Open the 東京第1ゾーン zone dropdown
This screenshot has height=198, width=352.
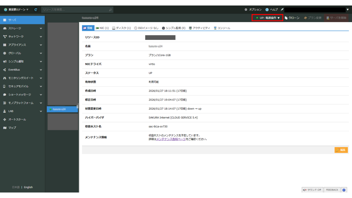pyautogui.click(x=16, y=10)
